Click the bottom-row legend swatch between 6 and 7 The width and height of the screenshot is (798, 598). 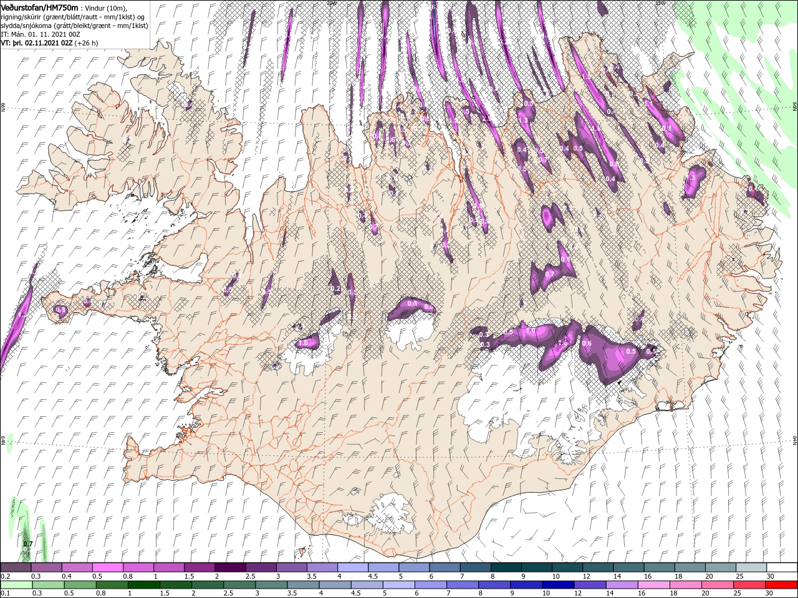430,585
